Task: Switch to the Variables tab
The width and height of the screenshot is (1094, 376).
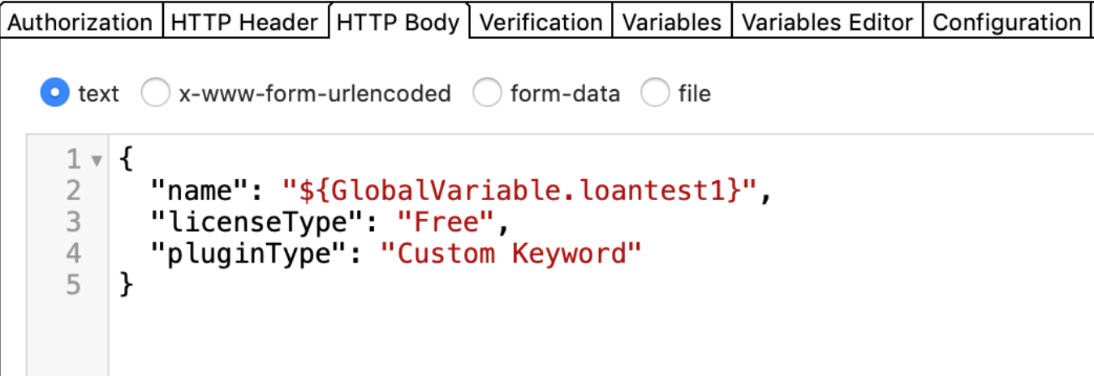Action: (x=672, y=22)
